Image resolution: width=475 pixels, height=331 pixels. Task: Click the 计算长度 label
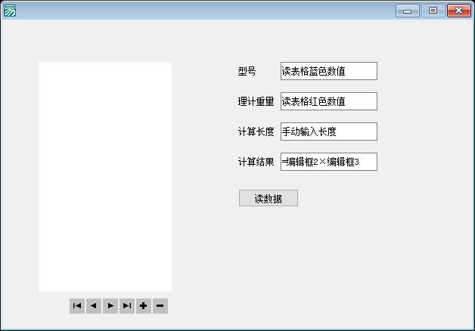click(x=256, y=132)
